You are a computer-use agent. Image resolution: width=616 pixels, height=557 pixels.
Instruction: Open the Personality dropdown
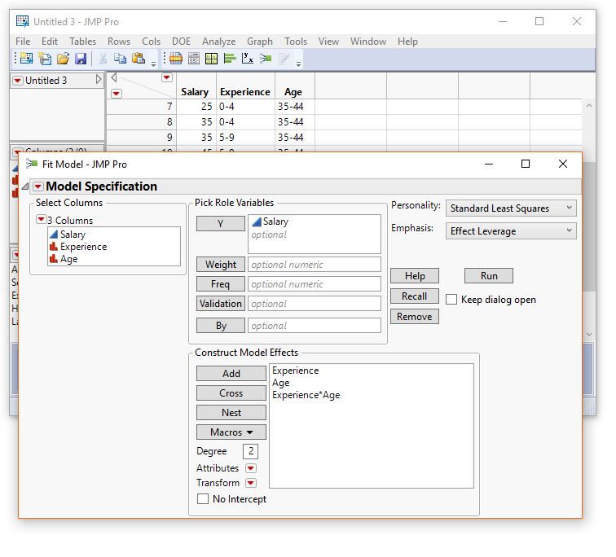click(511, 208)
